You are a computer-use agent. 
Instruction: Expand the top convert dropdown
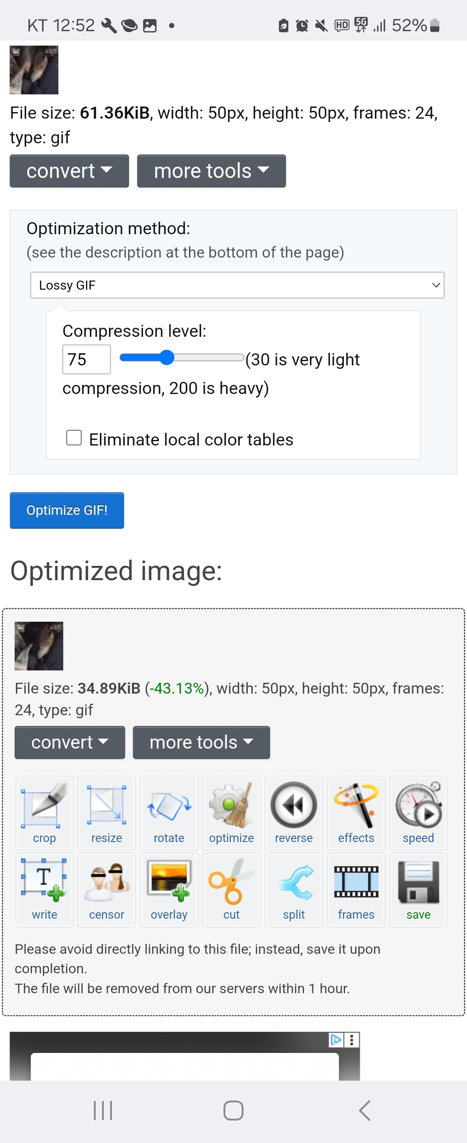pyautogui.click(x=69, y=171)
